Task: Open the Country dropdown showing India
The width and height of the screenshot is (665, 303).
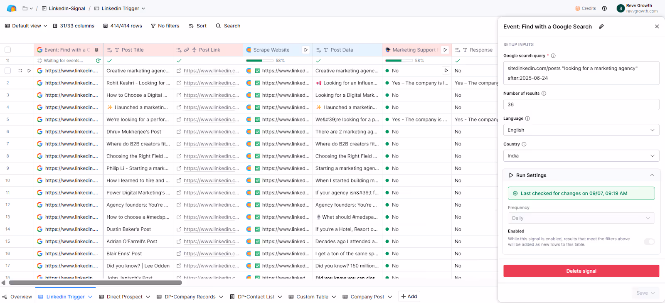Action: click(581, 156)
